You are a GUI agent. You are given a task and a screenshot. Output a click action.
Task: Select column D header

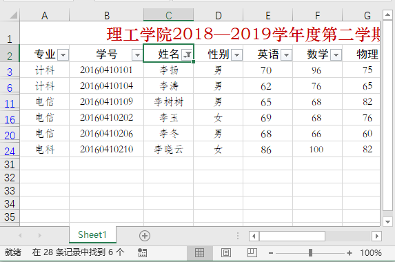(x=219, y=16)
